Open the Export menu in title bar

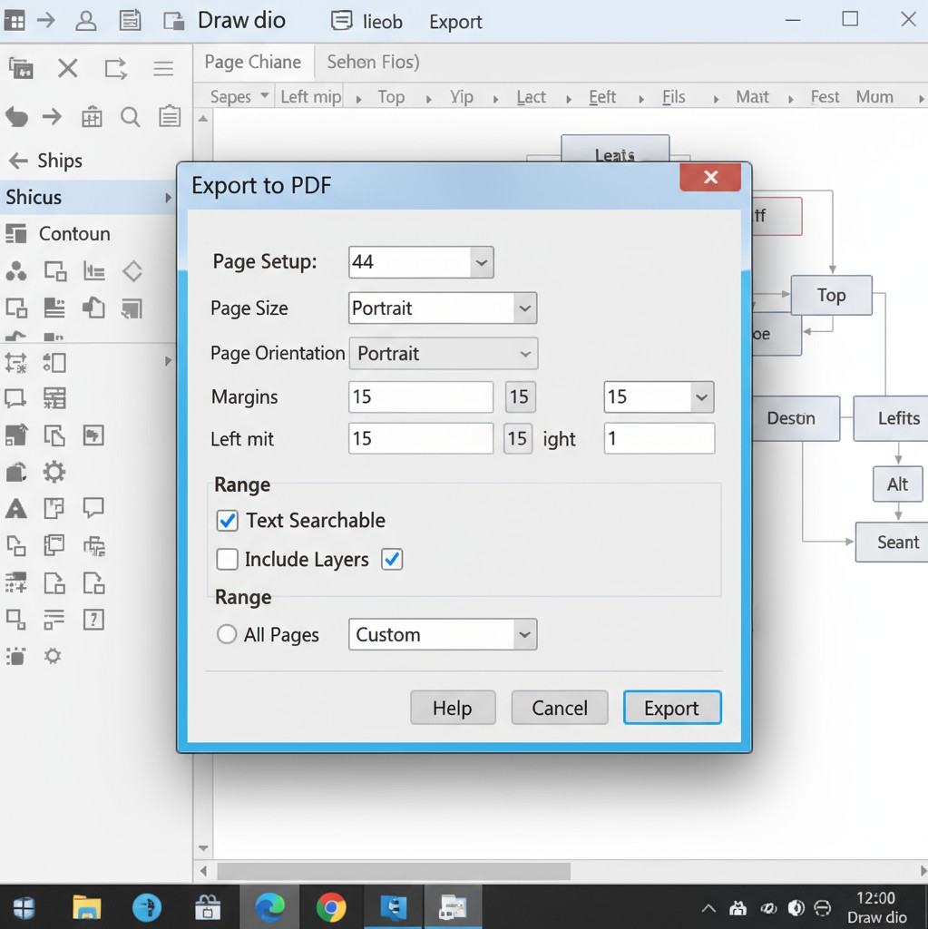(455, 22)
